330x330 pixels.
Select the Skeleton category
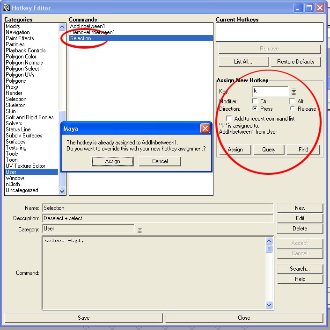click(31, 105)
